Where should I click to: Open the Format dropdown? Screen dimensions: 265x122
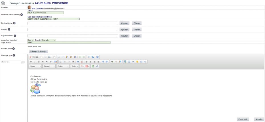point(49,66)
